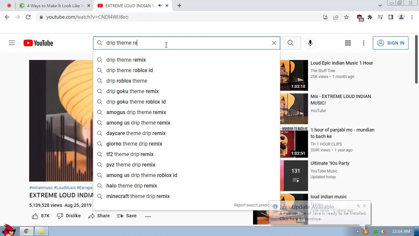Select suggestion 'pvz theme drip remix'
The image size is (419, 236).
click(187, 165)
